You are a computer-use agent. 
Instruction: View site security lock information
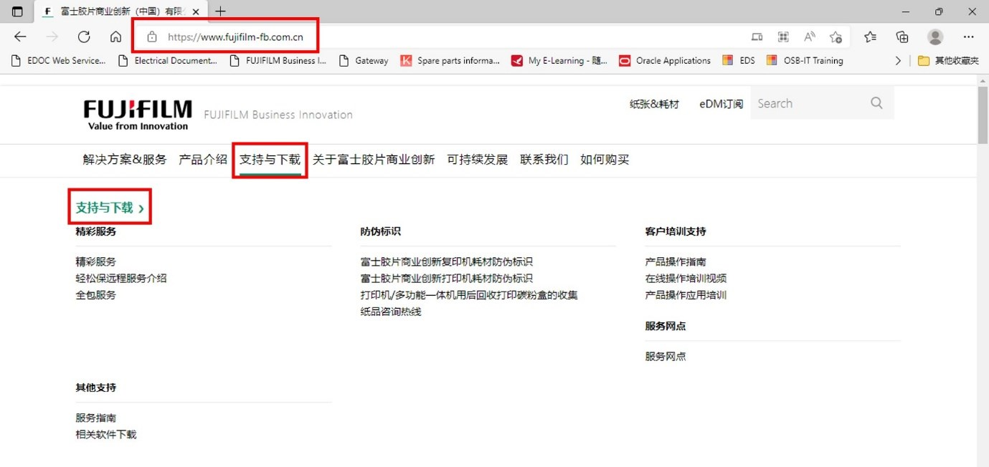click(x=151, y=37)
